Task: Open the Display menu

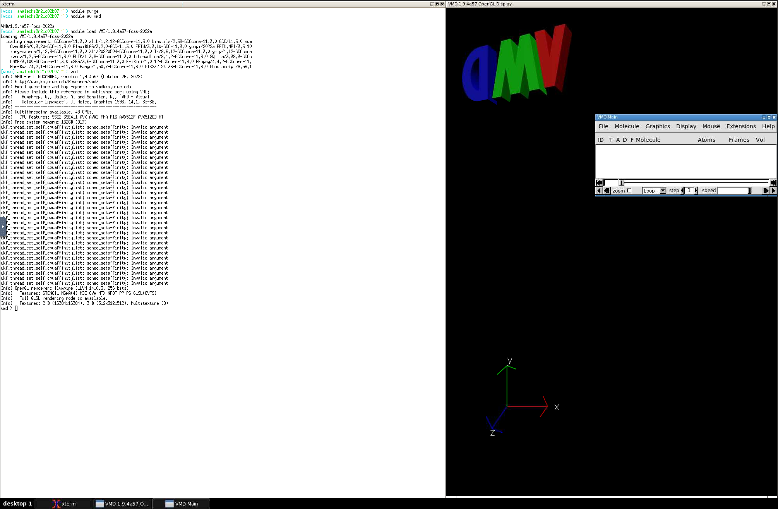Action: click(x=686, y=126)
